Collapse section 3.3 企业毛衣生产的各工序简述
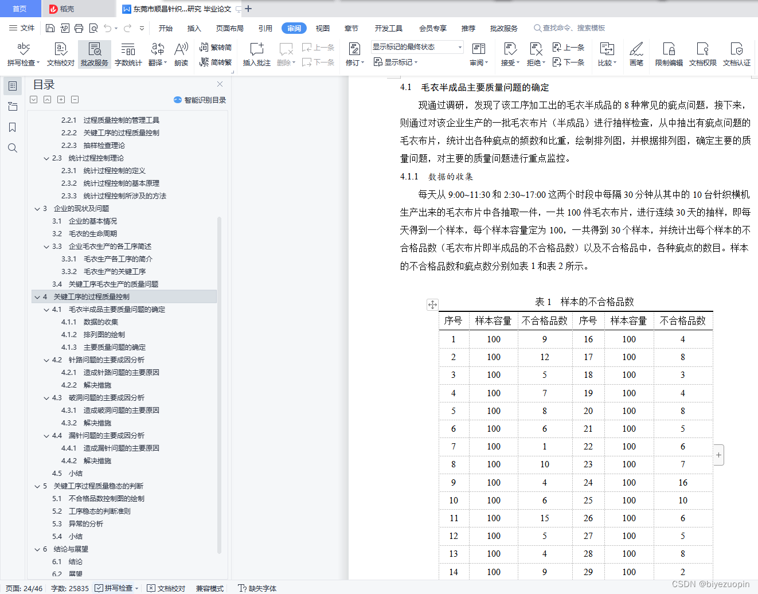 pos(46,247)
